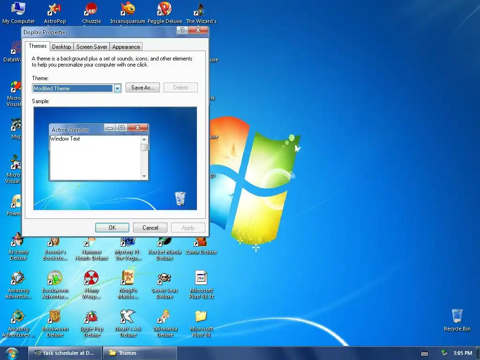Click the NingPo MahJong desktop icon
The width and height of the screenshot is (480, 360).
click(x=128, y=285)
